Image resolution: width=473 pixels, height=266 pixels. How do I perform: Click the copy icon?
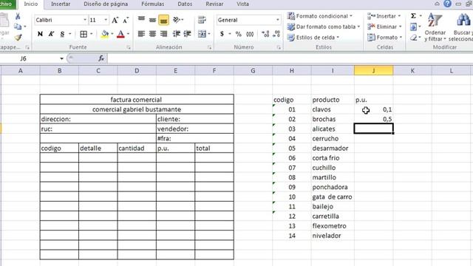(x=18, y=27)
